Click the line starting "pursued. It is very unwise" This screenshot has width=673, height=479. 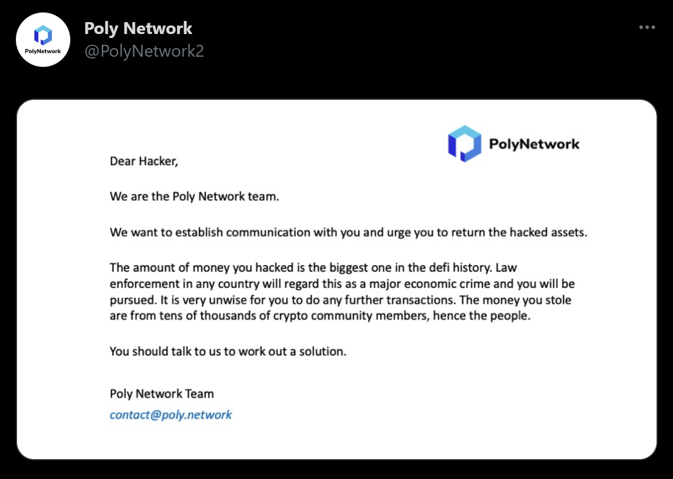click(x=341, y=299)
